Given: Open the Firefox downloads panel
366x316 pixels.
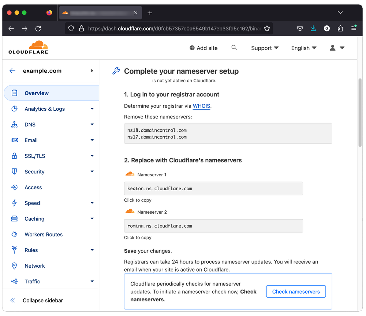Looking at the screenshot, I should 313,28.
